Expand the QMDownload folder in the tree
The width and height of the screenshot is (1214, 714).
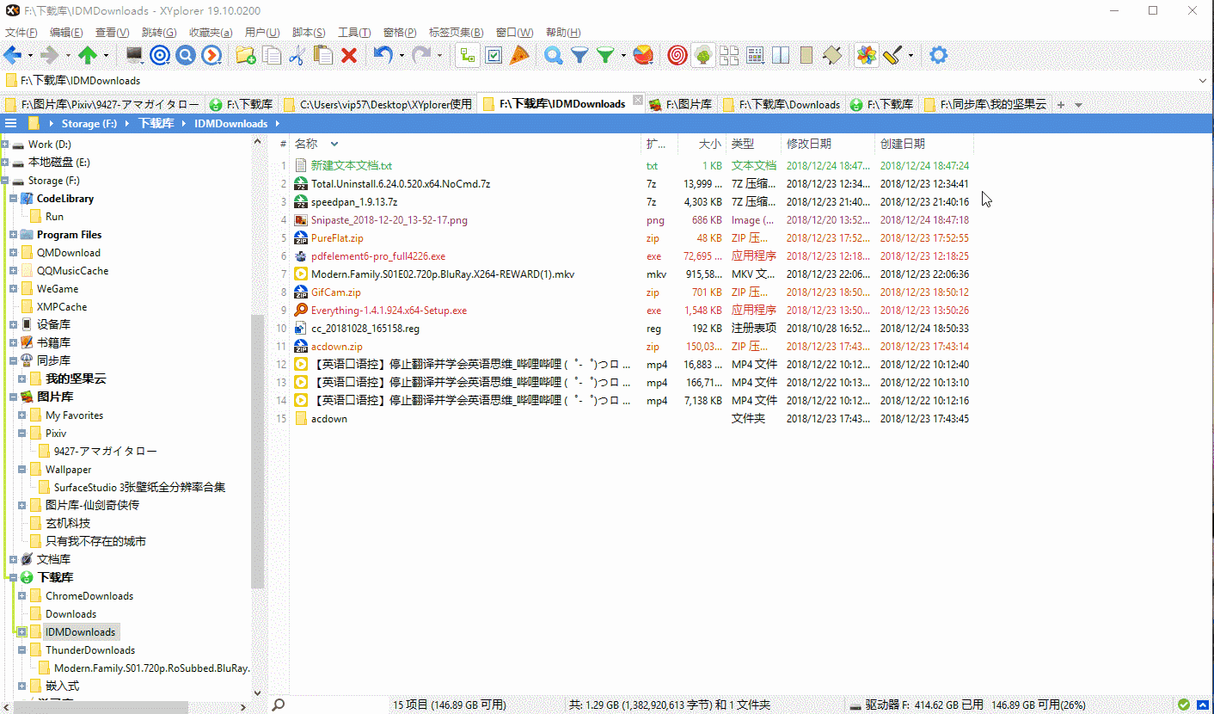pyautogui.click(x=13, y=252)
